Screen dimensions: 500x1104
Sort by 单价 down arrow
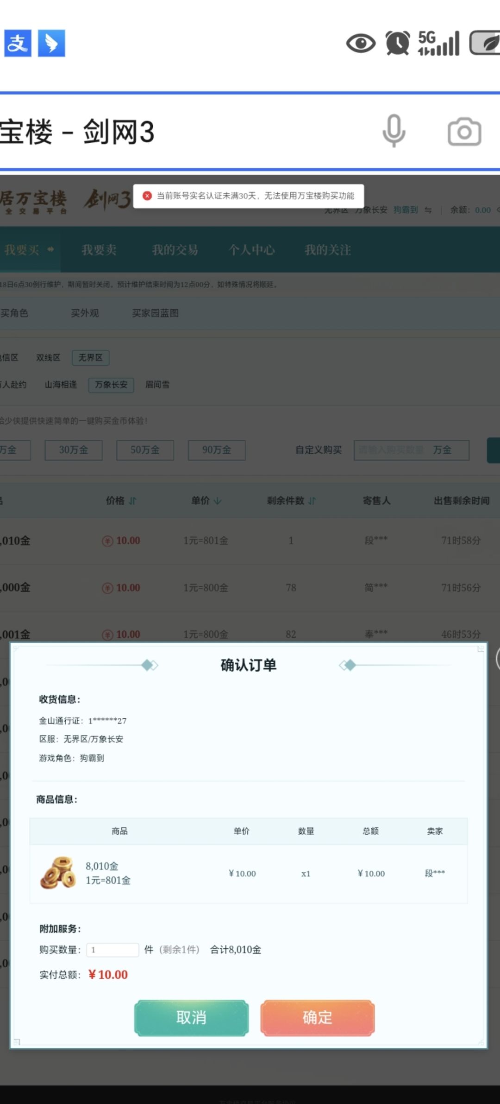pos(218,501)
